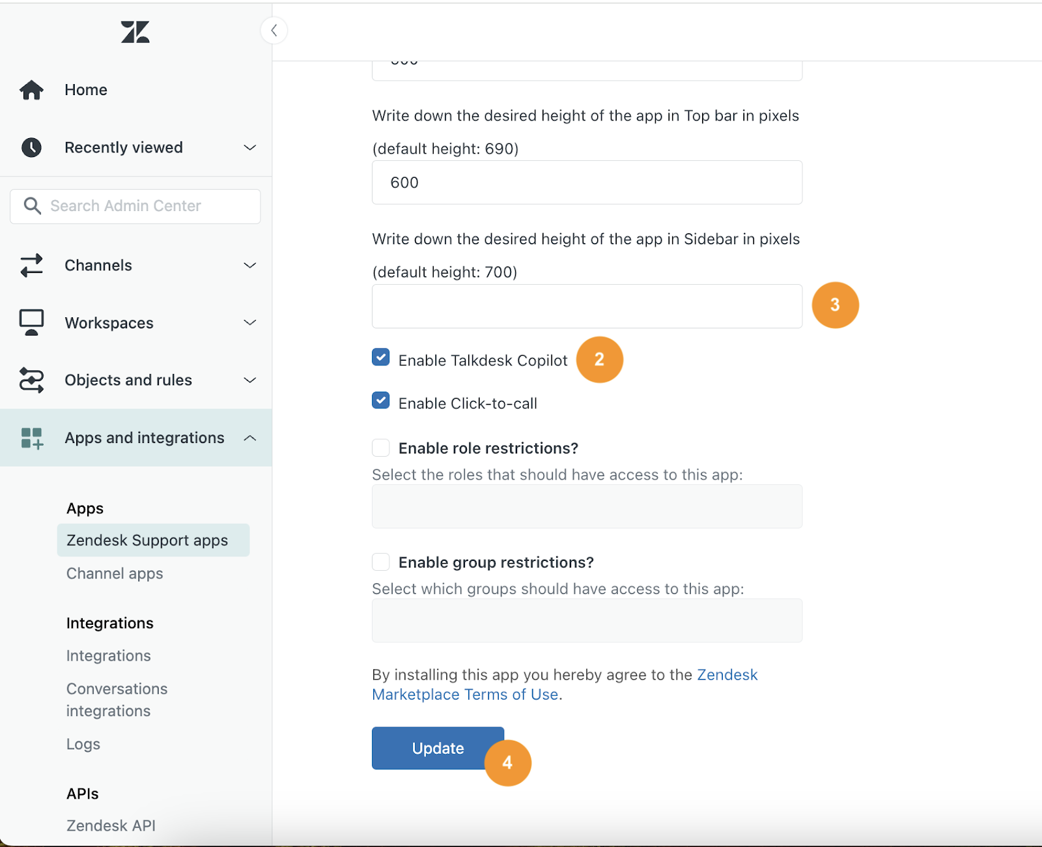
Task: Click 'Enable group restrictions?' label text
Action: pos(496,562)
